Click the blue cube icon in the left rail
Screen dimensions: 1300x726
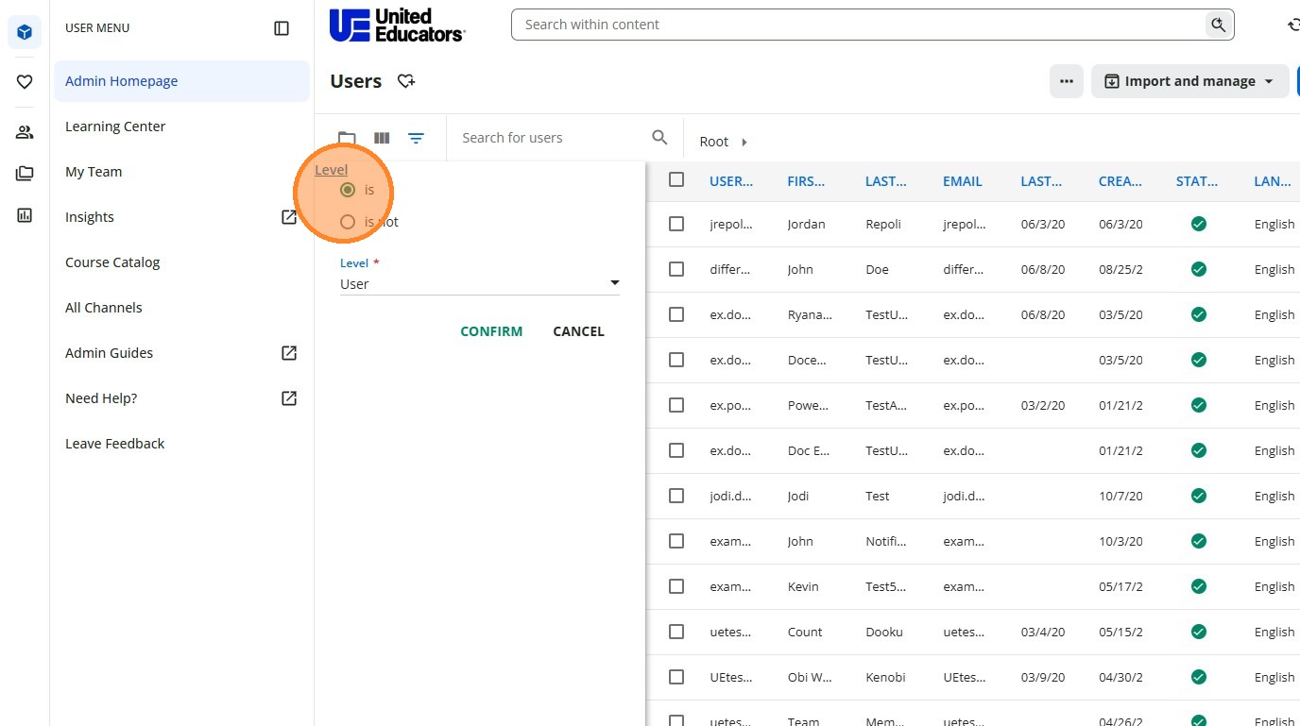pos(25,33)
